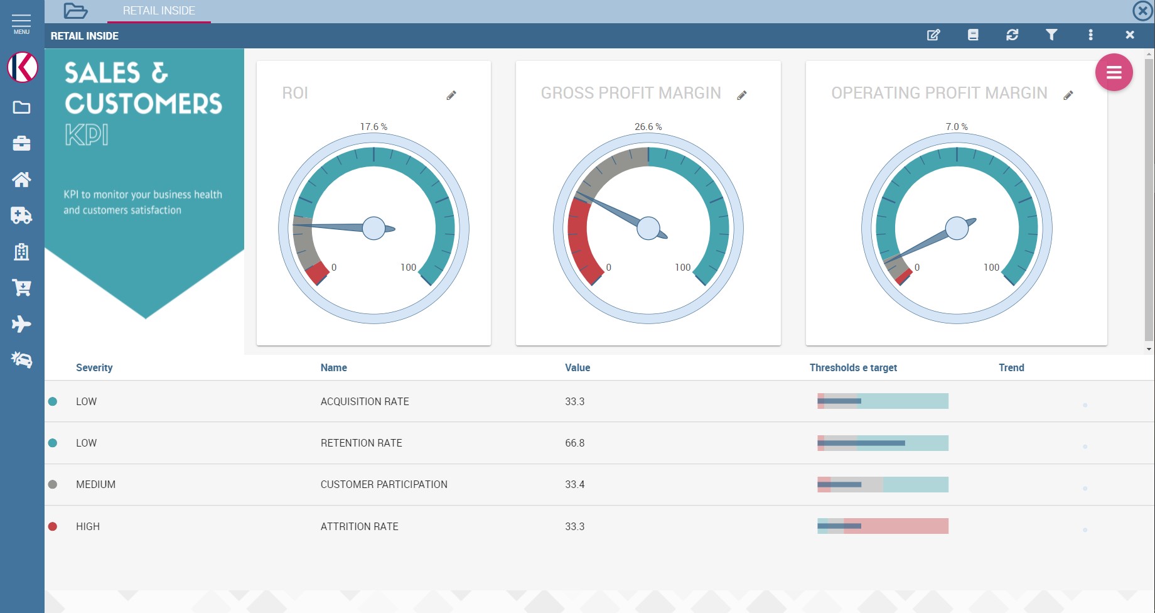Click the HIGH severity label
Image resolution: width=1155 pixels, height=613 pixels.
click(x=88, y=526)
